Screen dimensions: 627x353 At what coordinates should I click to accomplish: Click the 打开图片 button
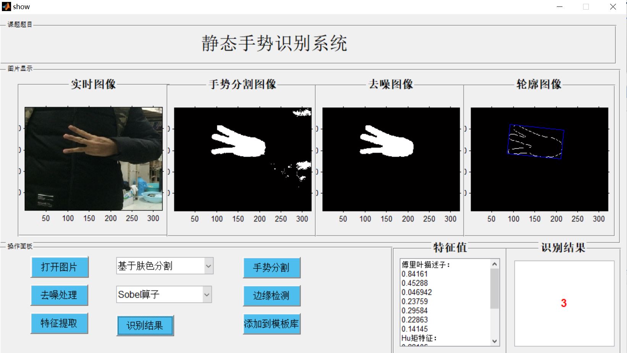tap(59, 267)
